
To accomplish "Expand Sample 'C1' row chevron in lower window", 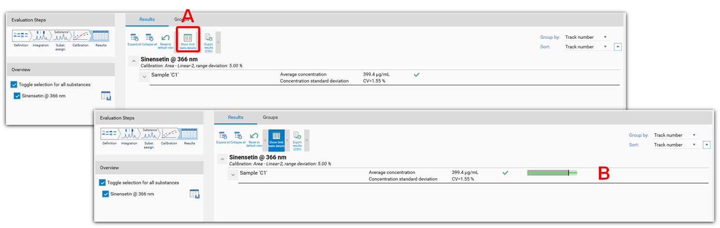I will 233,175.
